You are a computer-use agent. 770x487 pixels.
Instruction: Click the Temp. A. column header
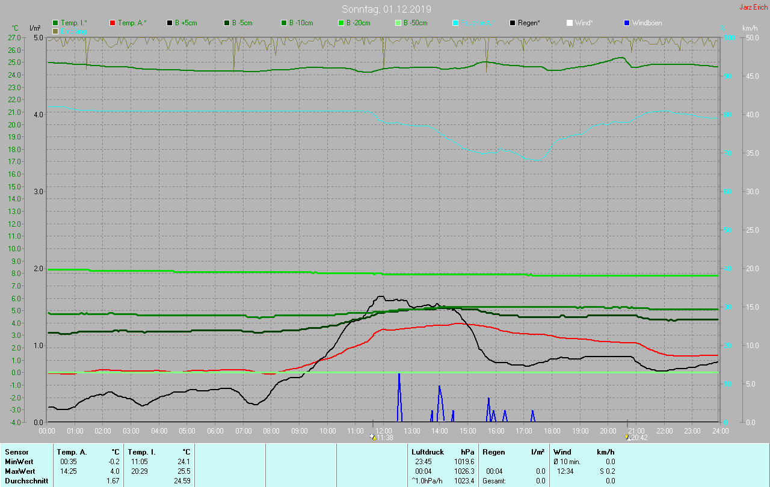[72, 452]
